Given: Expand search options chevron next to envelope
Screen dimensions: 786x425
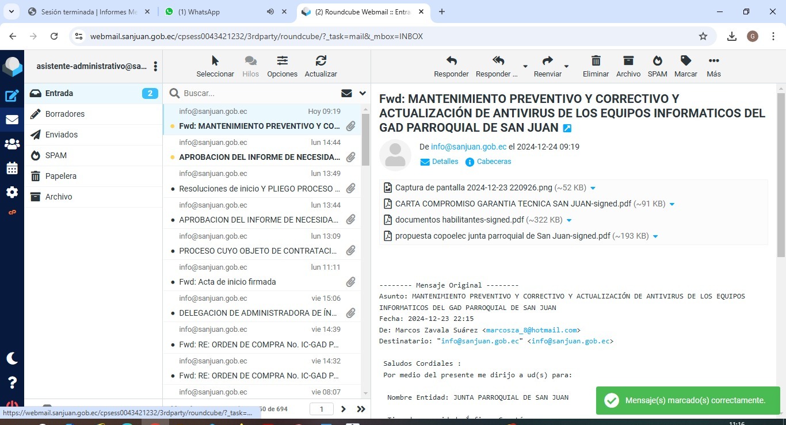Looking at the screenshot, I should (363, 93).
